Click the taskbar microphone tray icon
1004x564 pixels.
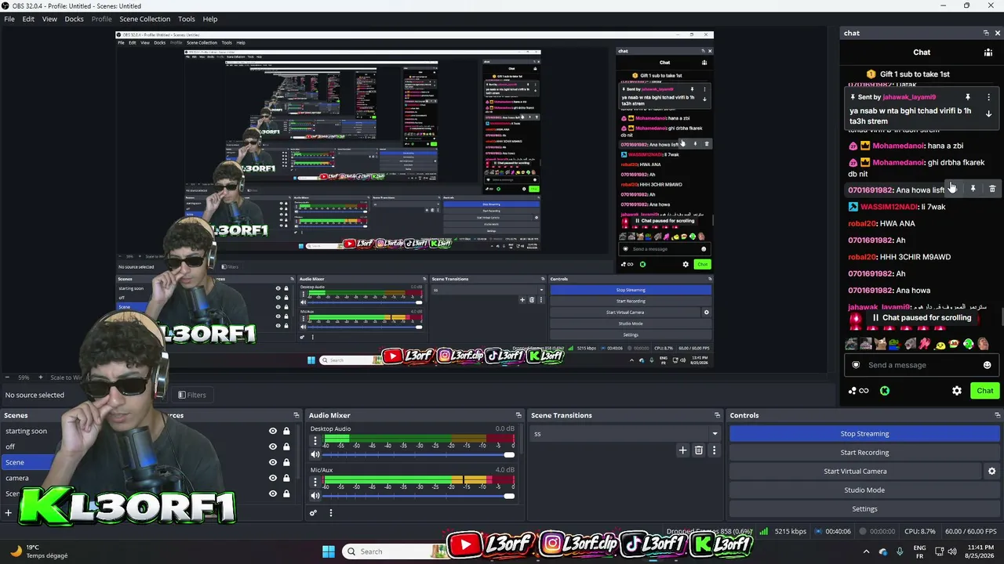pos(901,551)
